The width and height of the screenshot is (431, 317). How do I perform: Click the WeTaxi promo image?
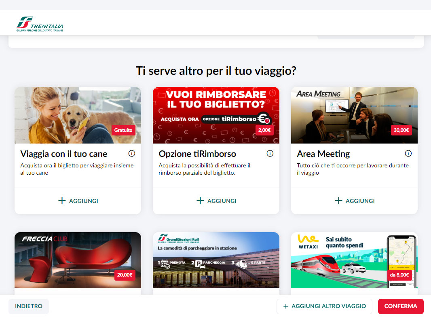pos(354,260)
